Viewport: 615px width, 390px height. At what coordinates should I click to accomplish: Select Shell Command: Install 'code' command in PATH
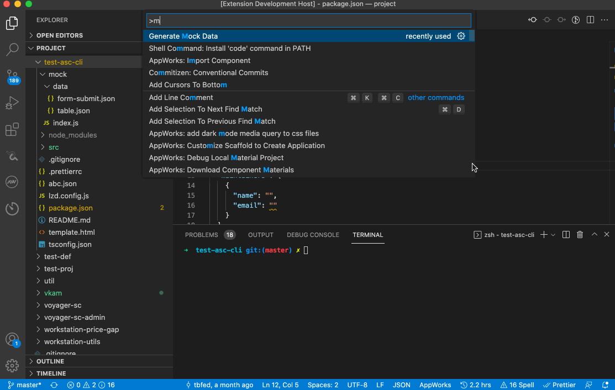309,48
